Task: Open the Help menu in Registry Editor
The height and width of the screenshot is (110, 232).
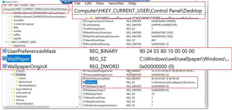Action: pos(32,5)
